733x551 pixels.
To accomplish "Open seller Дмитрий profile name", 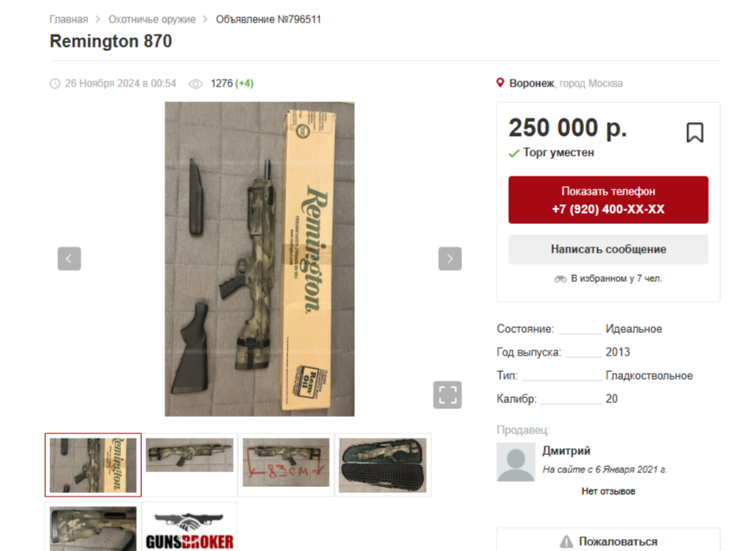I will tap(566, 451).
